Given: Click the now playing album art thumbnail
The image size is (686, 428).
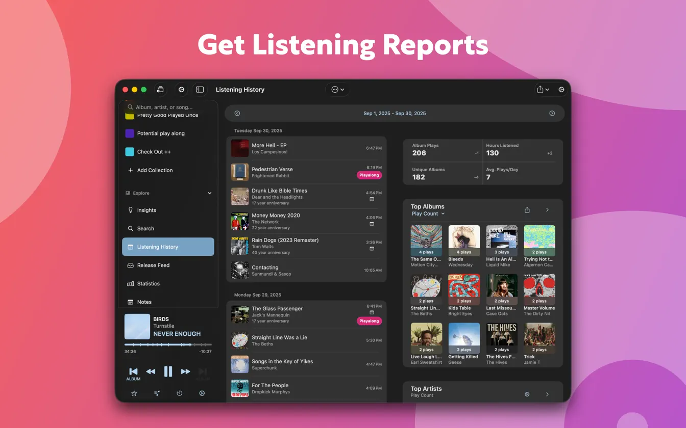Looking at the screenshot, I should pyautogui.click(x=137, y=326).
